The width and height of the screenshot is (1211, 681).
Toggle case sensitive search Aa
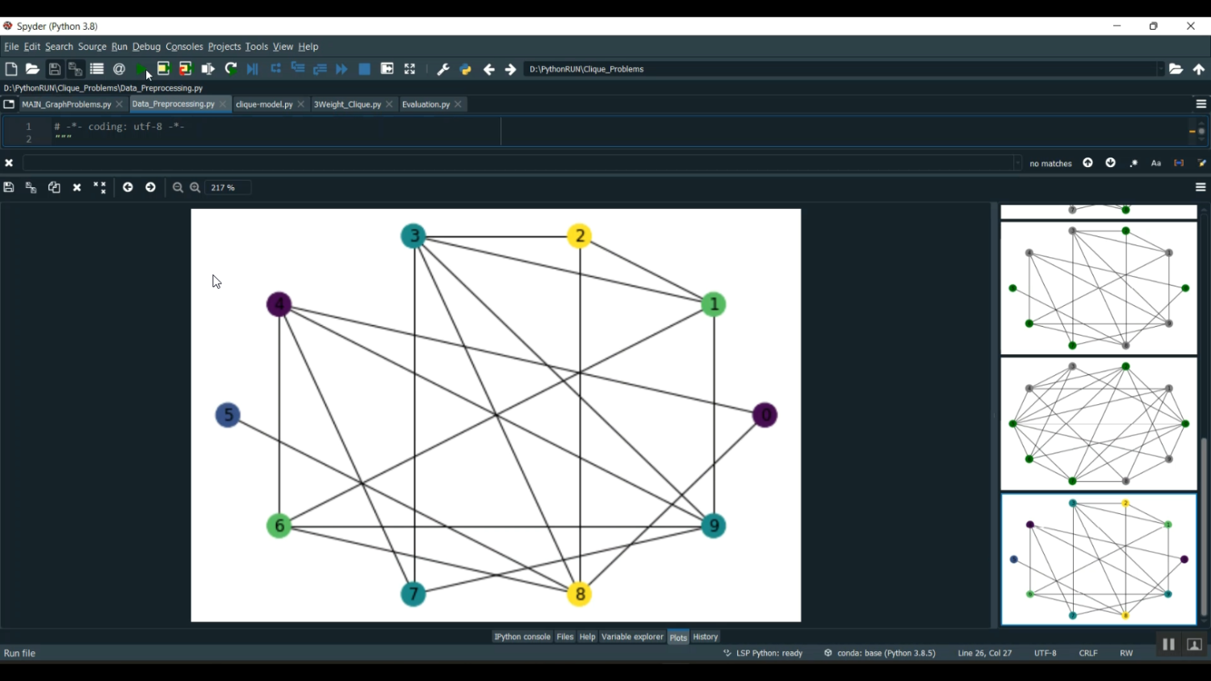[1156, 164]
